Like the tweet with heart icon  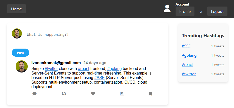[93, 94]
